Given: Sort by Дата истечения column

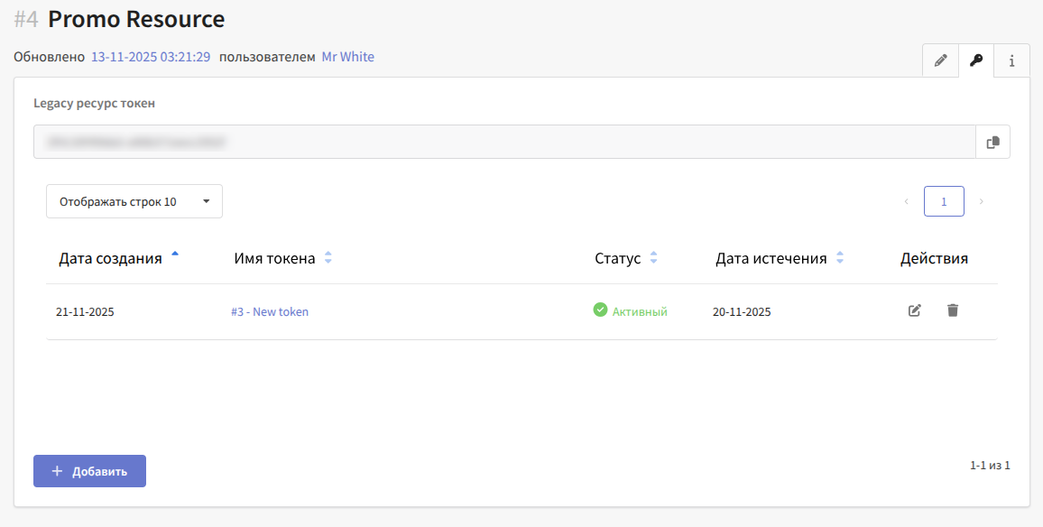Looking at the screenshot, I should coord(840,258).
